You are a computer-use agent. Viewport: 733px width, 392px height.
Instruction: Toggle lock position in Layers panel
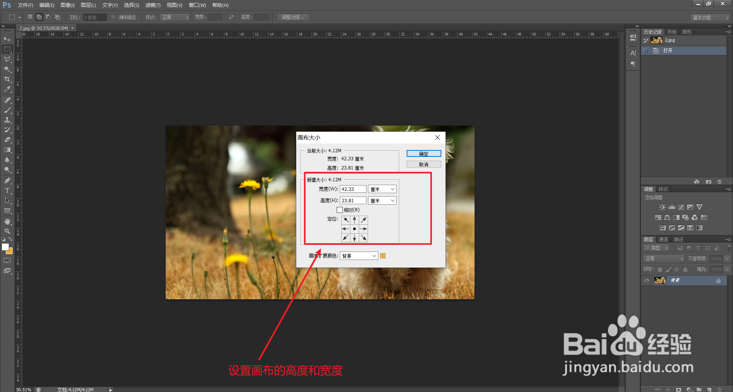(x=677, y=269)
